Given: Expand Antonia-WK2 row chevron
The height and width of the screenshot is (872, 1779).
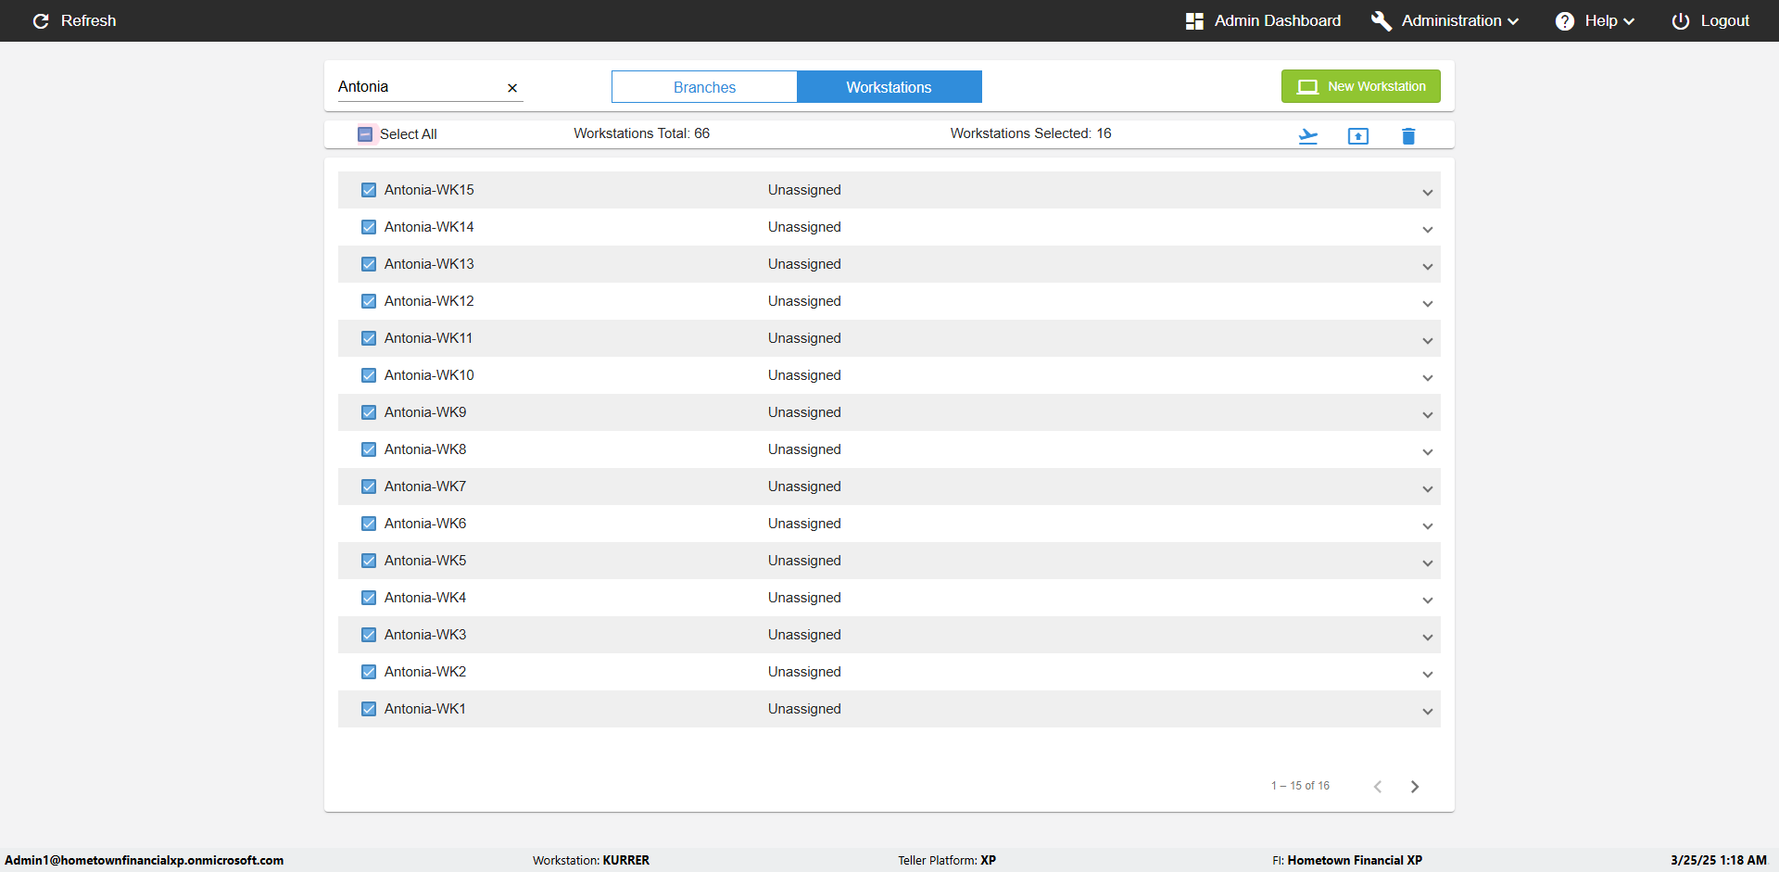Looking at the screenshot, I should point(1428,675).
